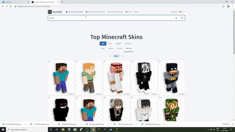Open File Explorer from the taskbar
The height and width of the screenshot is (132, 235).
pyautogui.click(x=63, y=129)
